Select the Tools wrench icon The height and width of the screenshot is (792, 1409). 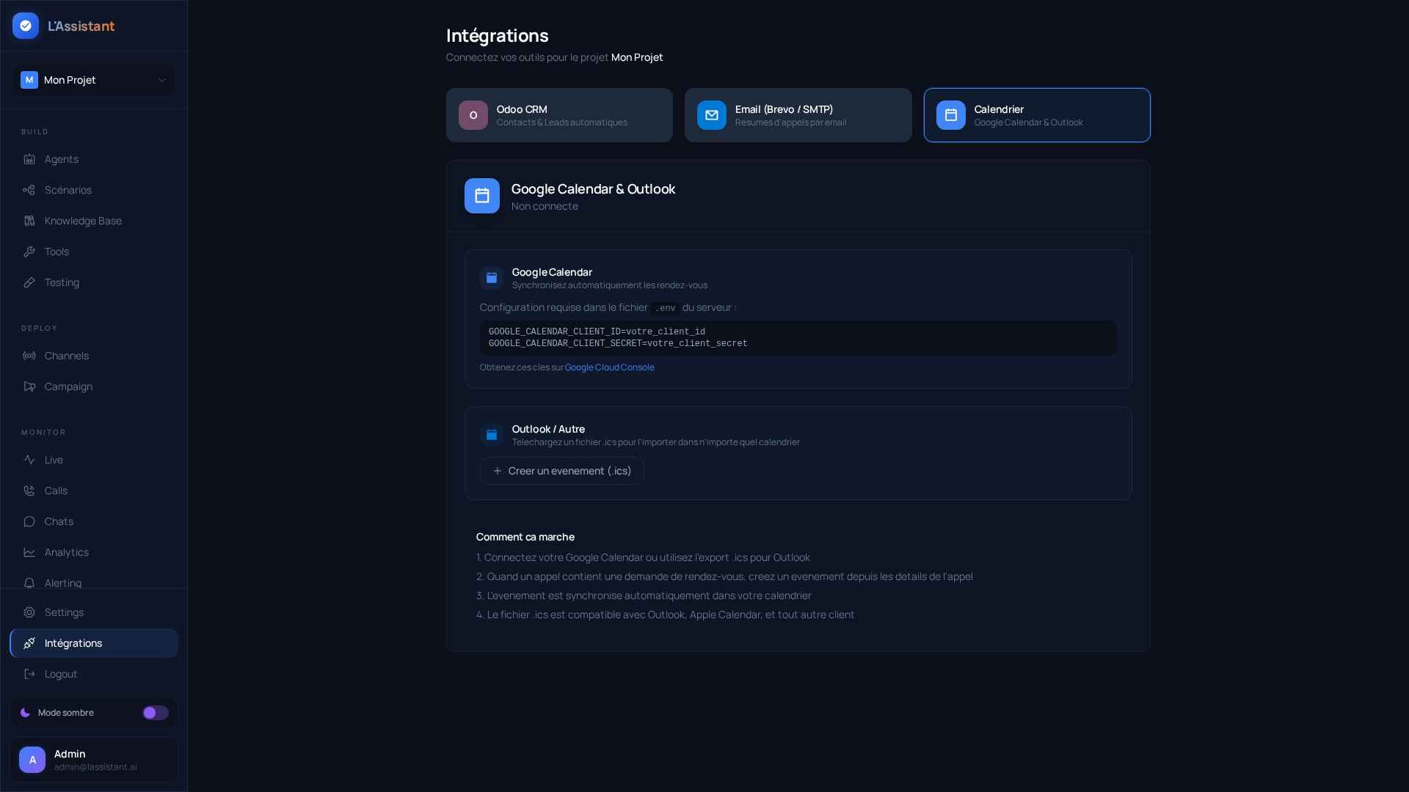click(x=29, y=252)
